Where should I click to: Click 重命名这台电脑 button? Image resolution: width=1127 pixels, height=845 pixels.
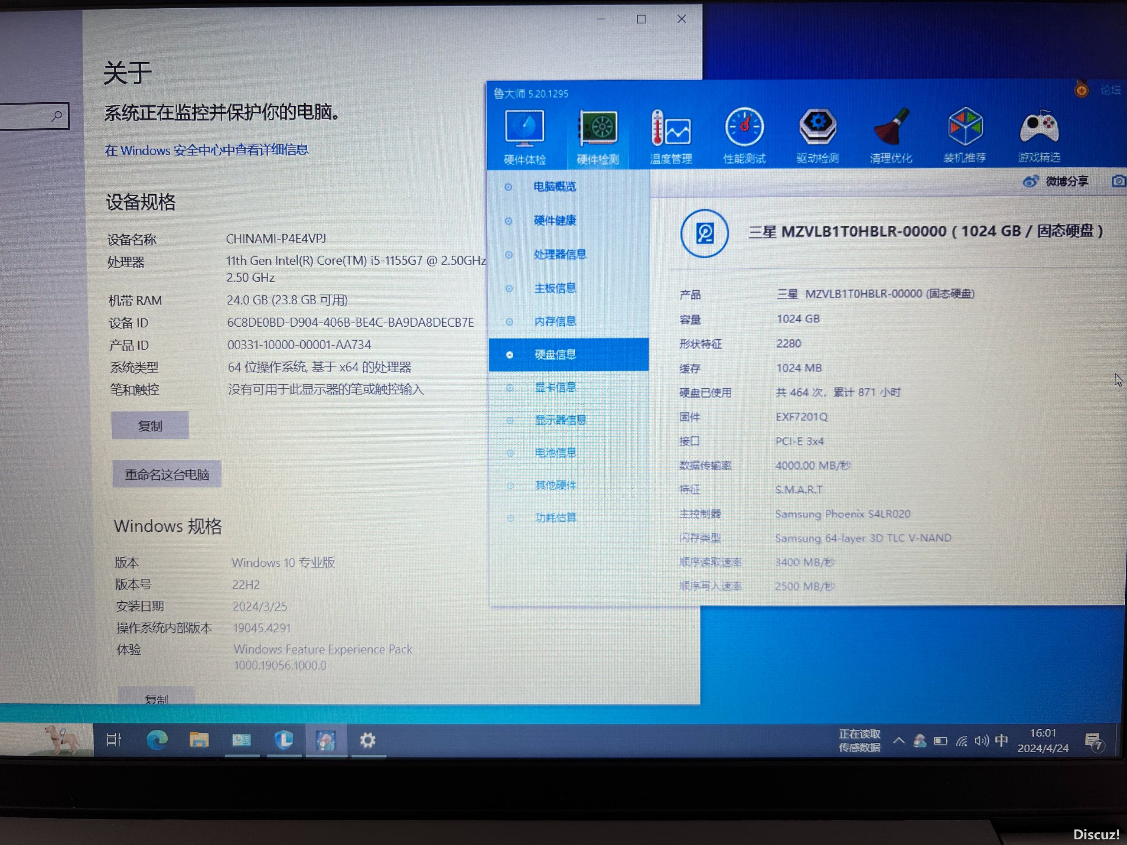click(x=167, y=474)
